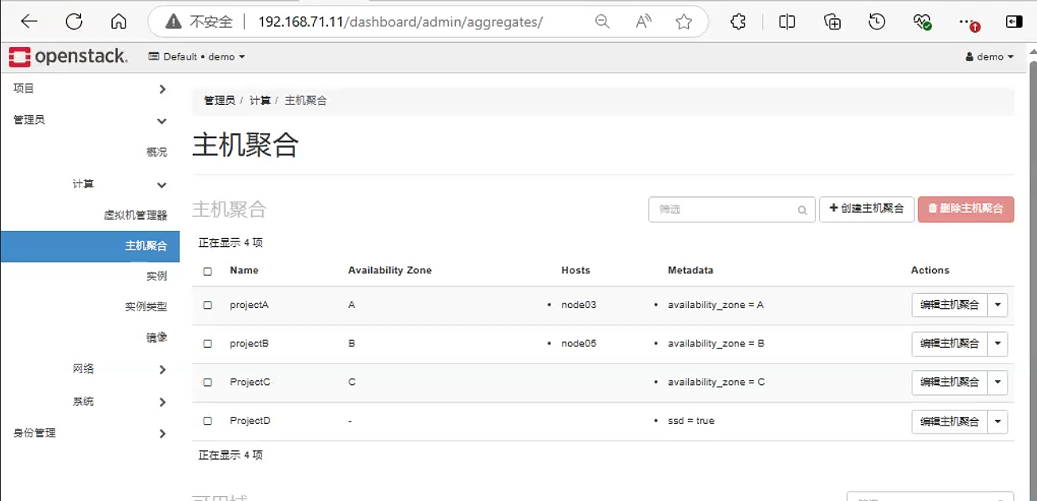Image resolution: width=1037 pixels, height=501 pixels.
Task: Check the projectA row checkbox
Action: [x=207, y=305]
